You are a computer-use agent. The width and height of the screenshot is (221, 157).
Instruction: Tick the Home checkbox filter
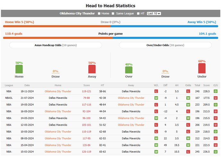99,13
